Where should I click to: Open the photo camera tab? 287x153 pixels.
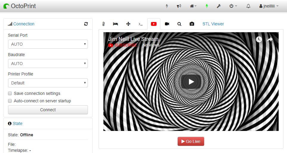coord(192,24)
